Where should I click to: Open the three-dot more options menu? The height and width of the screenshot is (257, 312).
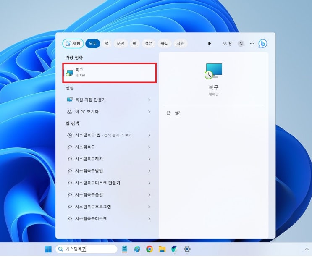click(x=252, y=44)
